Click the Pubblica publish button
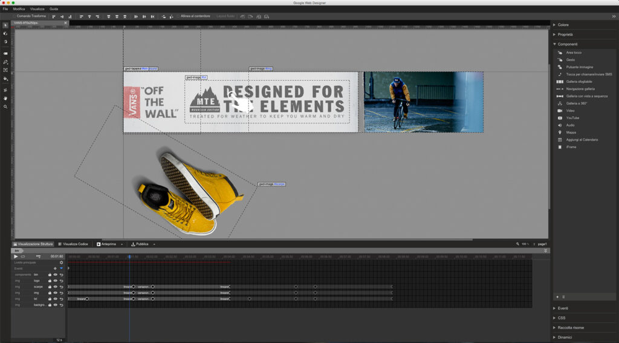This screenshot has width=619, height=343. coord(140,244)
